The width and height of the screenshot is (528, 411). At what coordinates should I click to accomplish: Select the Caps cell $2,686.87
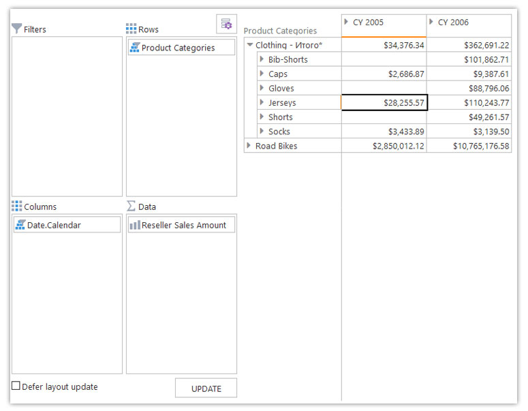384,74
